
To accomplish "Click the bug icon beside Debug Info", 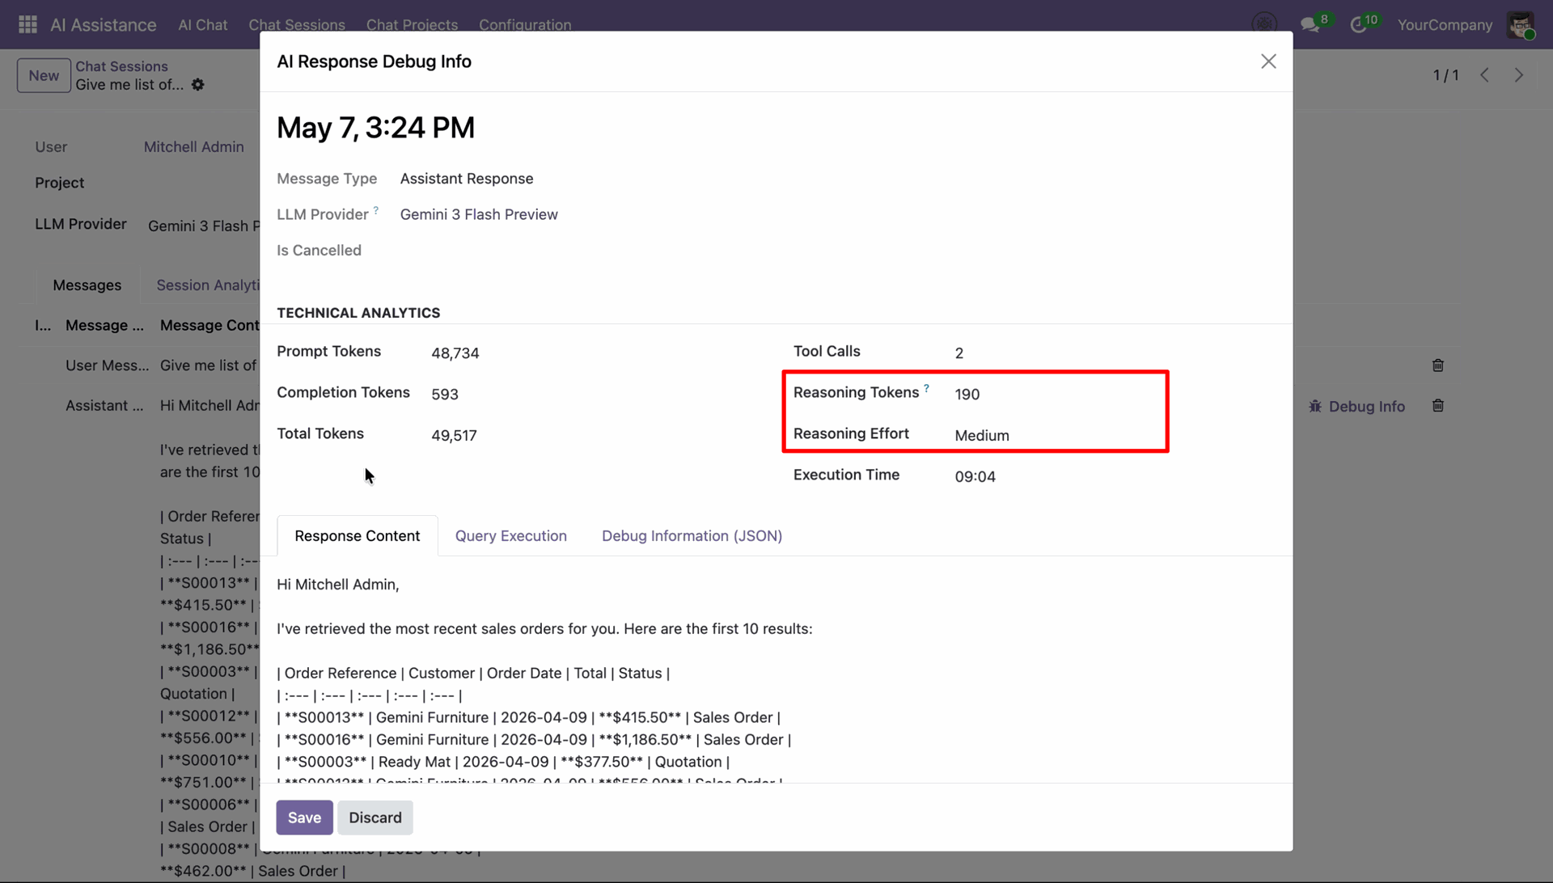I will [x=1315, y=407].
